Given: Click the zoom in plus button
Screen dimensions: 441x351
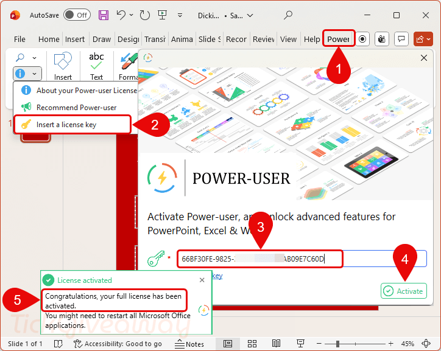Looking at the screenshot, I should coord(390,344).
